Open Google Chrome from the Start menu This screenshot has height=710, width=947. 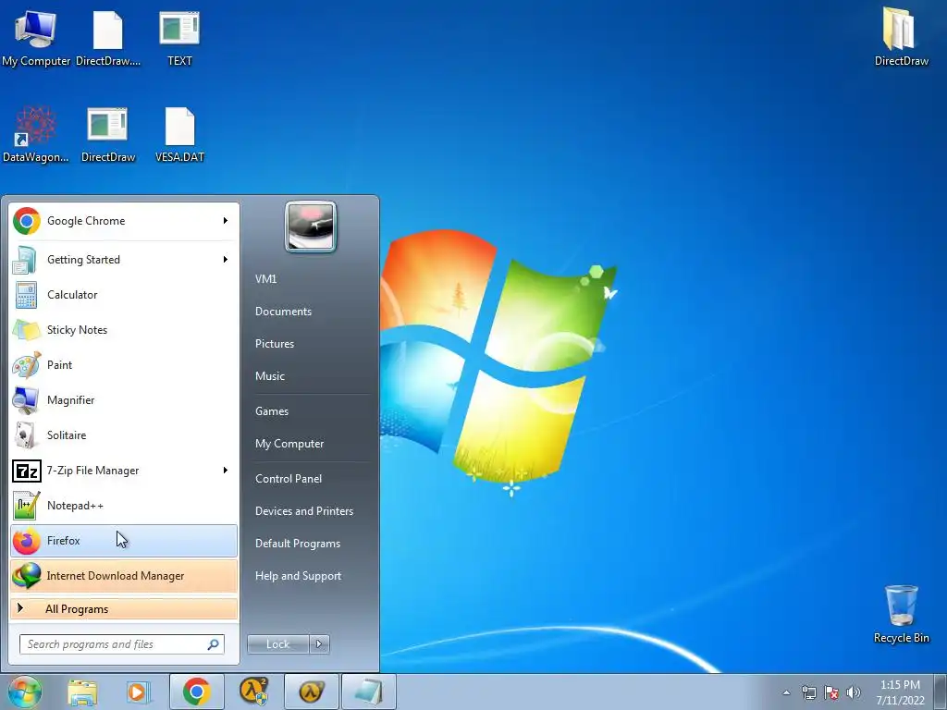(x=124, y=221)
